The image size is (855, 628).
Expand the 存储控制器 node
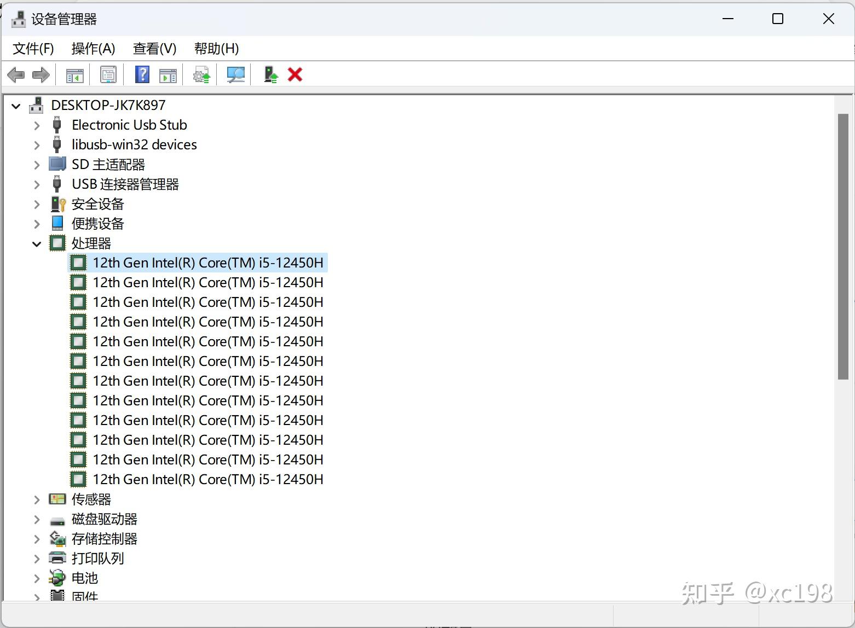pos(37,539)
